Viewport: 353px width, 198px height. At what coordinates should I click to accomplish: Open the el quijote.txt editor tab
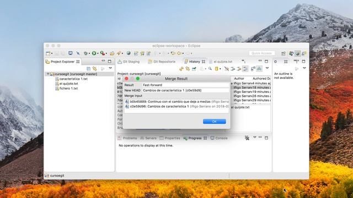(x=221, y=62)
